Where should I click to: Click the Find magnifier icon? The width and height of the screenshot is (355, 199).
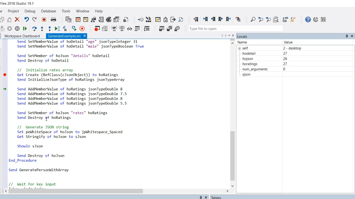click(253, 19)
